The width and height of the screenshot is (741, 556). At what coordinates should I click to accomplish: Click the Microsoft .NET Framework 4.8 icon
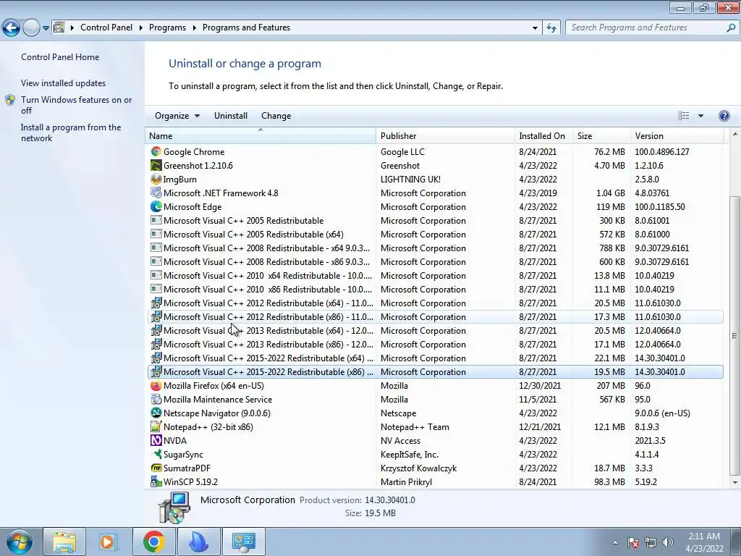pyautogui.click(x=156, y=193)
